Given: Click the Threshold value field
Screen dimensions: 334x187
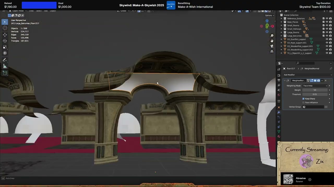Looking at the screenshot, I should tap(315, 94).
